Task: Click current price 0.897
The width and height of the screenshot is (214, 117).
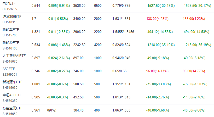Action: pos(36,58)
